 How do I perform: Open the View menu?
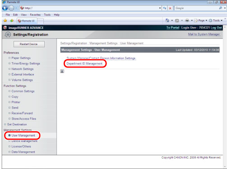(x=24, y=15)
